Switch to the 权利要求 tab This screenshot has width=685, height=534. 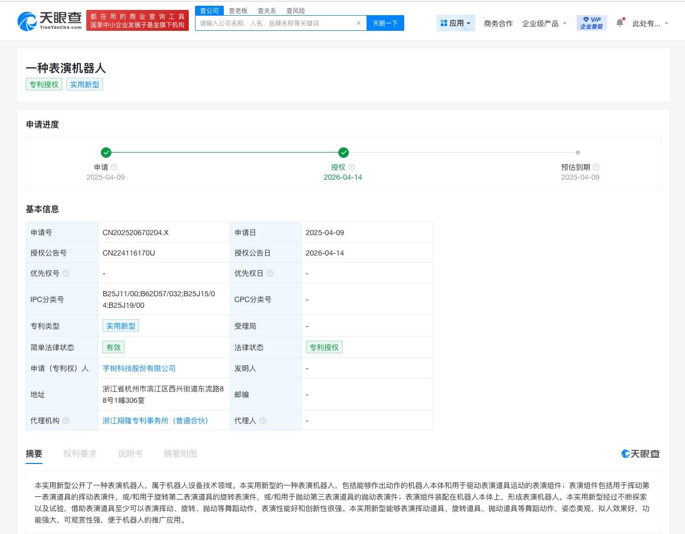[x=79, y=454]
